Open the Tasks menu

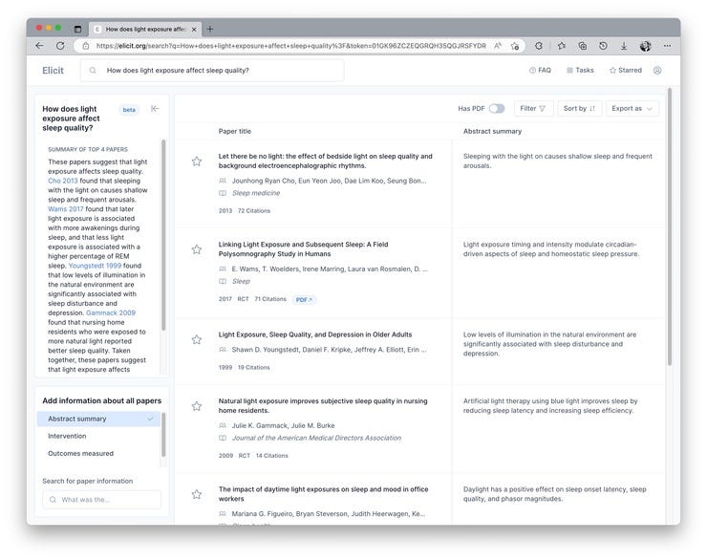[x=580, y=71]
